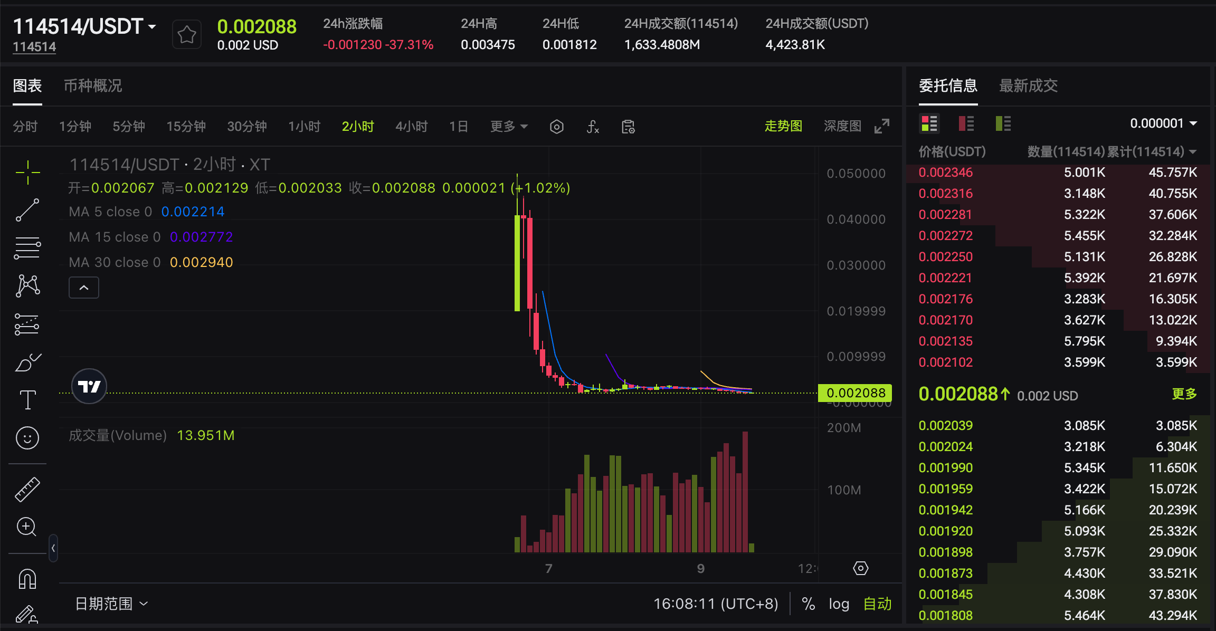Expand the 更多 timeframe dropdown

507,127
